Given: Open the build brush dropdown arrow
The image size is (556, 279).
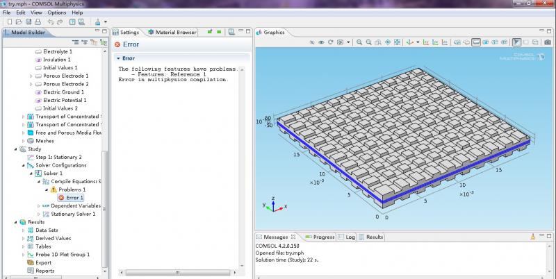Looking at the screenshot, I should pyautogui.click(x=106, y=22).
